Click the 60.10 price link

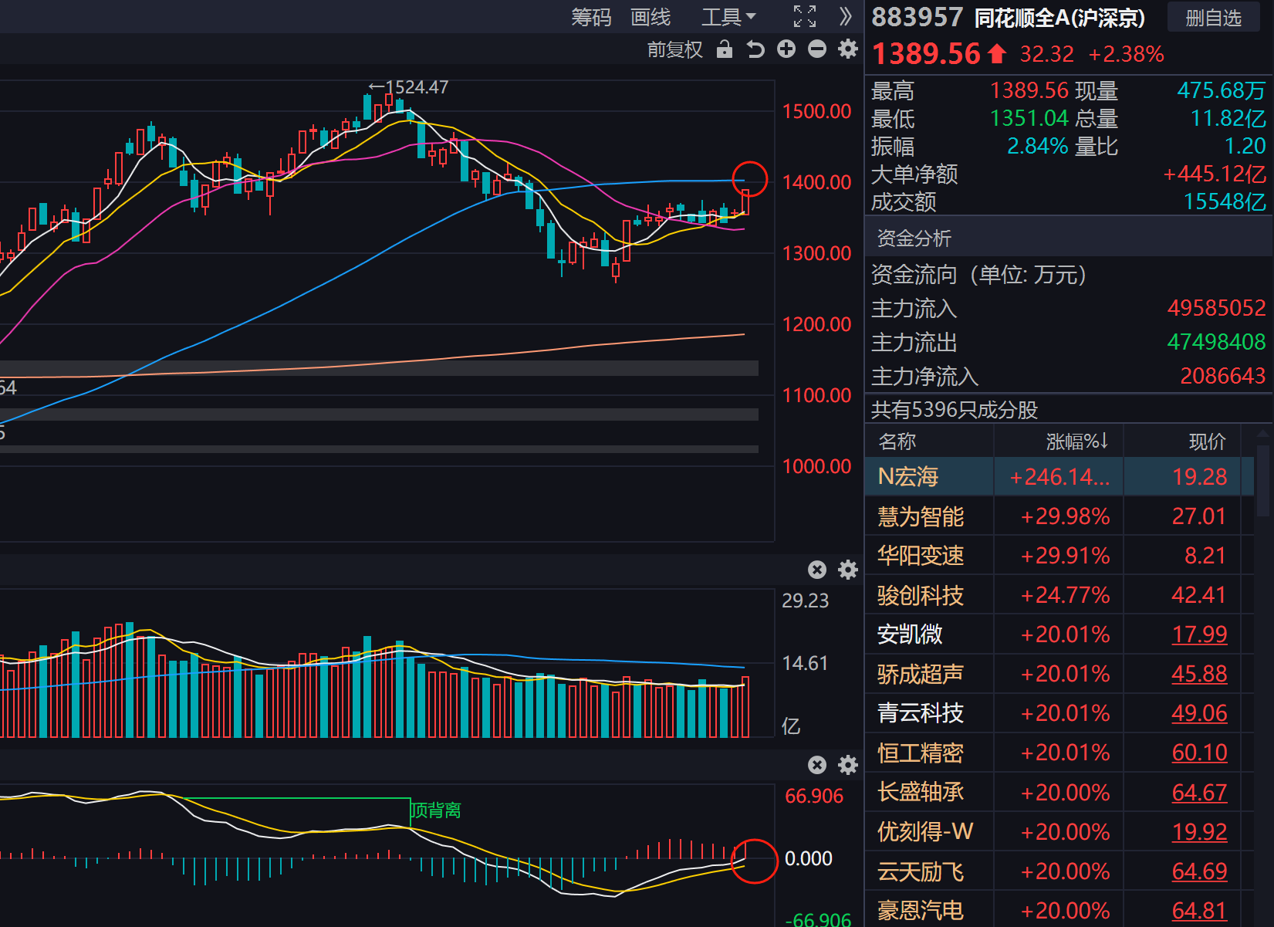(x=1199, y=753)
